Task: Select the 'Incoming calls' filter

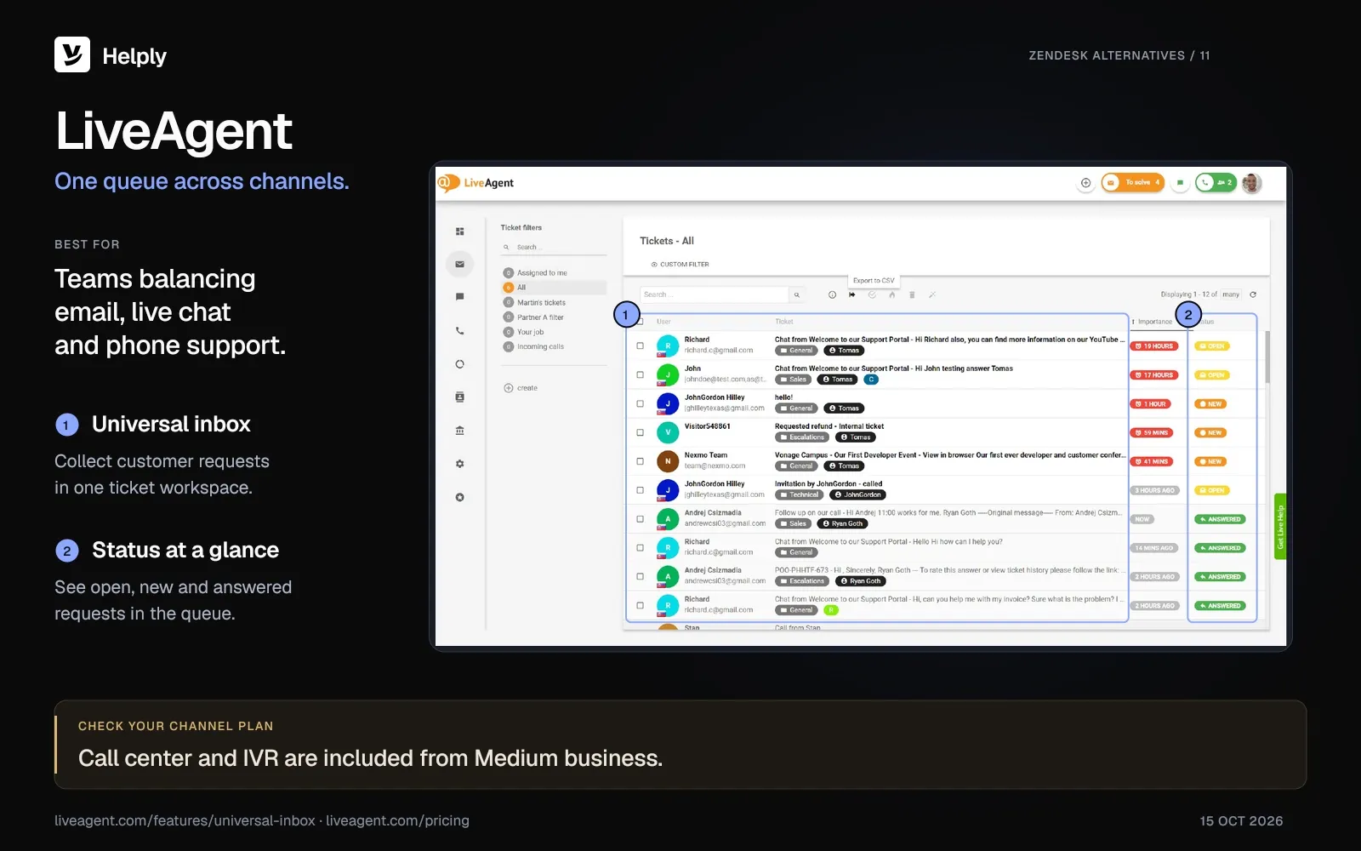Action: pos(554,347)
